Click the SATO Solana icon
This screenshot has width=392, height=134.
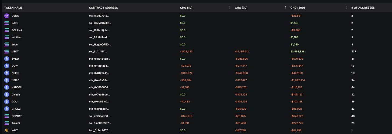coord(7,23)
